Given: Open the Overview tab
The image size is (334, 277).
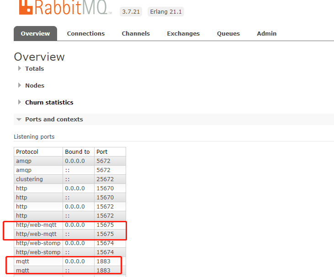Looking at the screenshot, I should click(x=35, y=33).
